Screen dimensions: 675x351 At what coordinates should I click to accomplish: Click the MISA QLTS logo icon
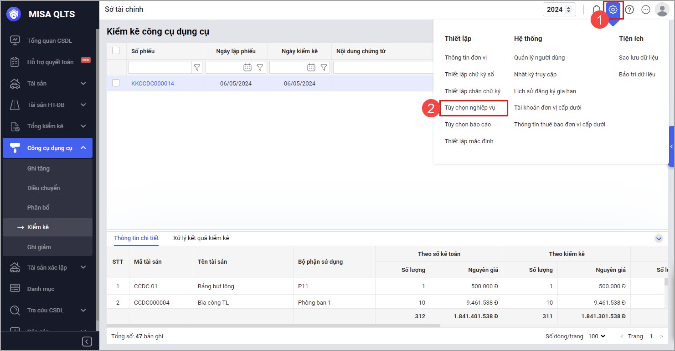point(14,14)
